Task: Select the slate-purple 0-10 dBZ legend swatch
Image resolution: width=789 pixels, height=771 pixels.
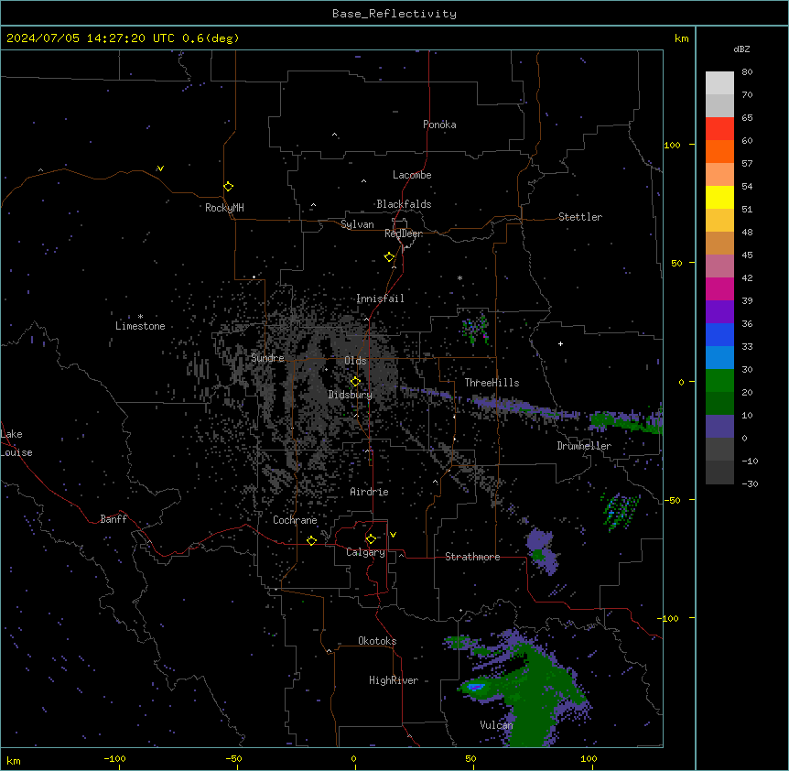Action: click(719, 427)
